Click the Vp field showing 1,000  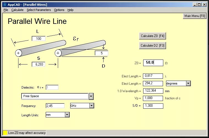click(153, 98)
